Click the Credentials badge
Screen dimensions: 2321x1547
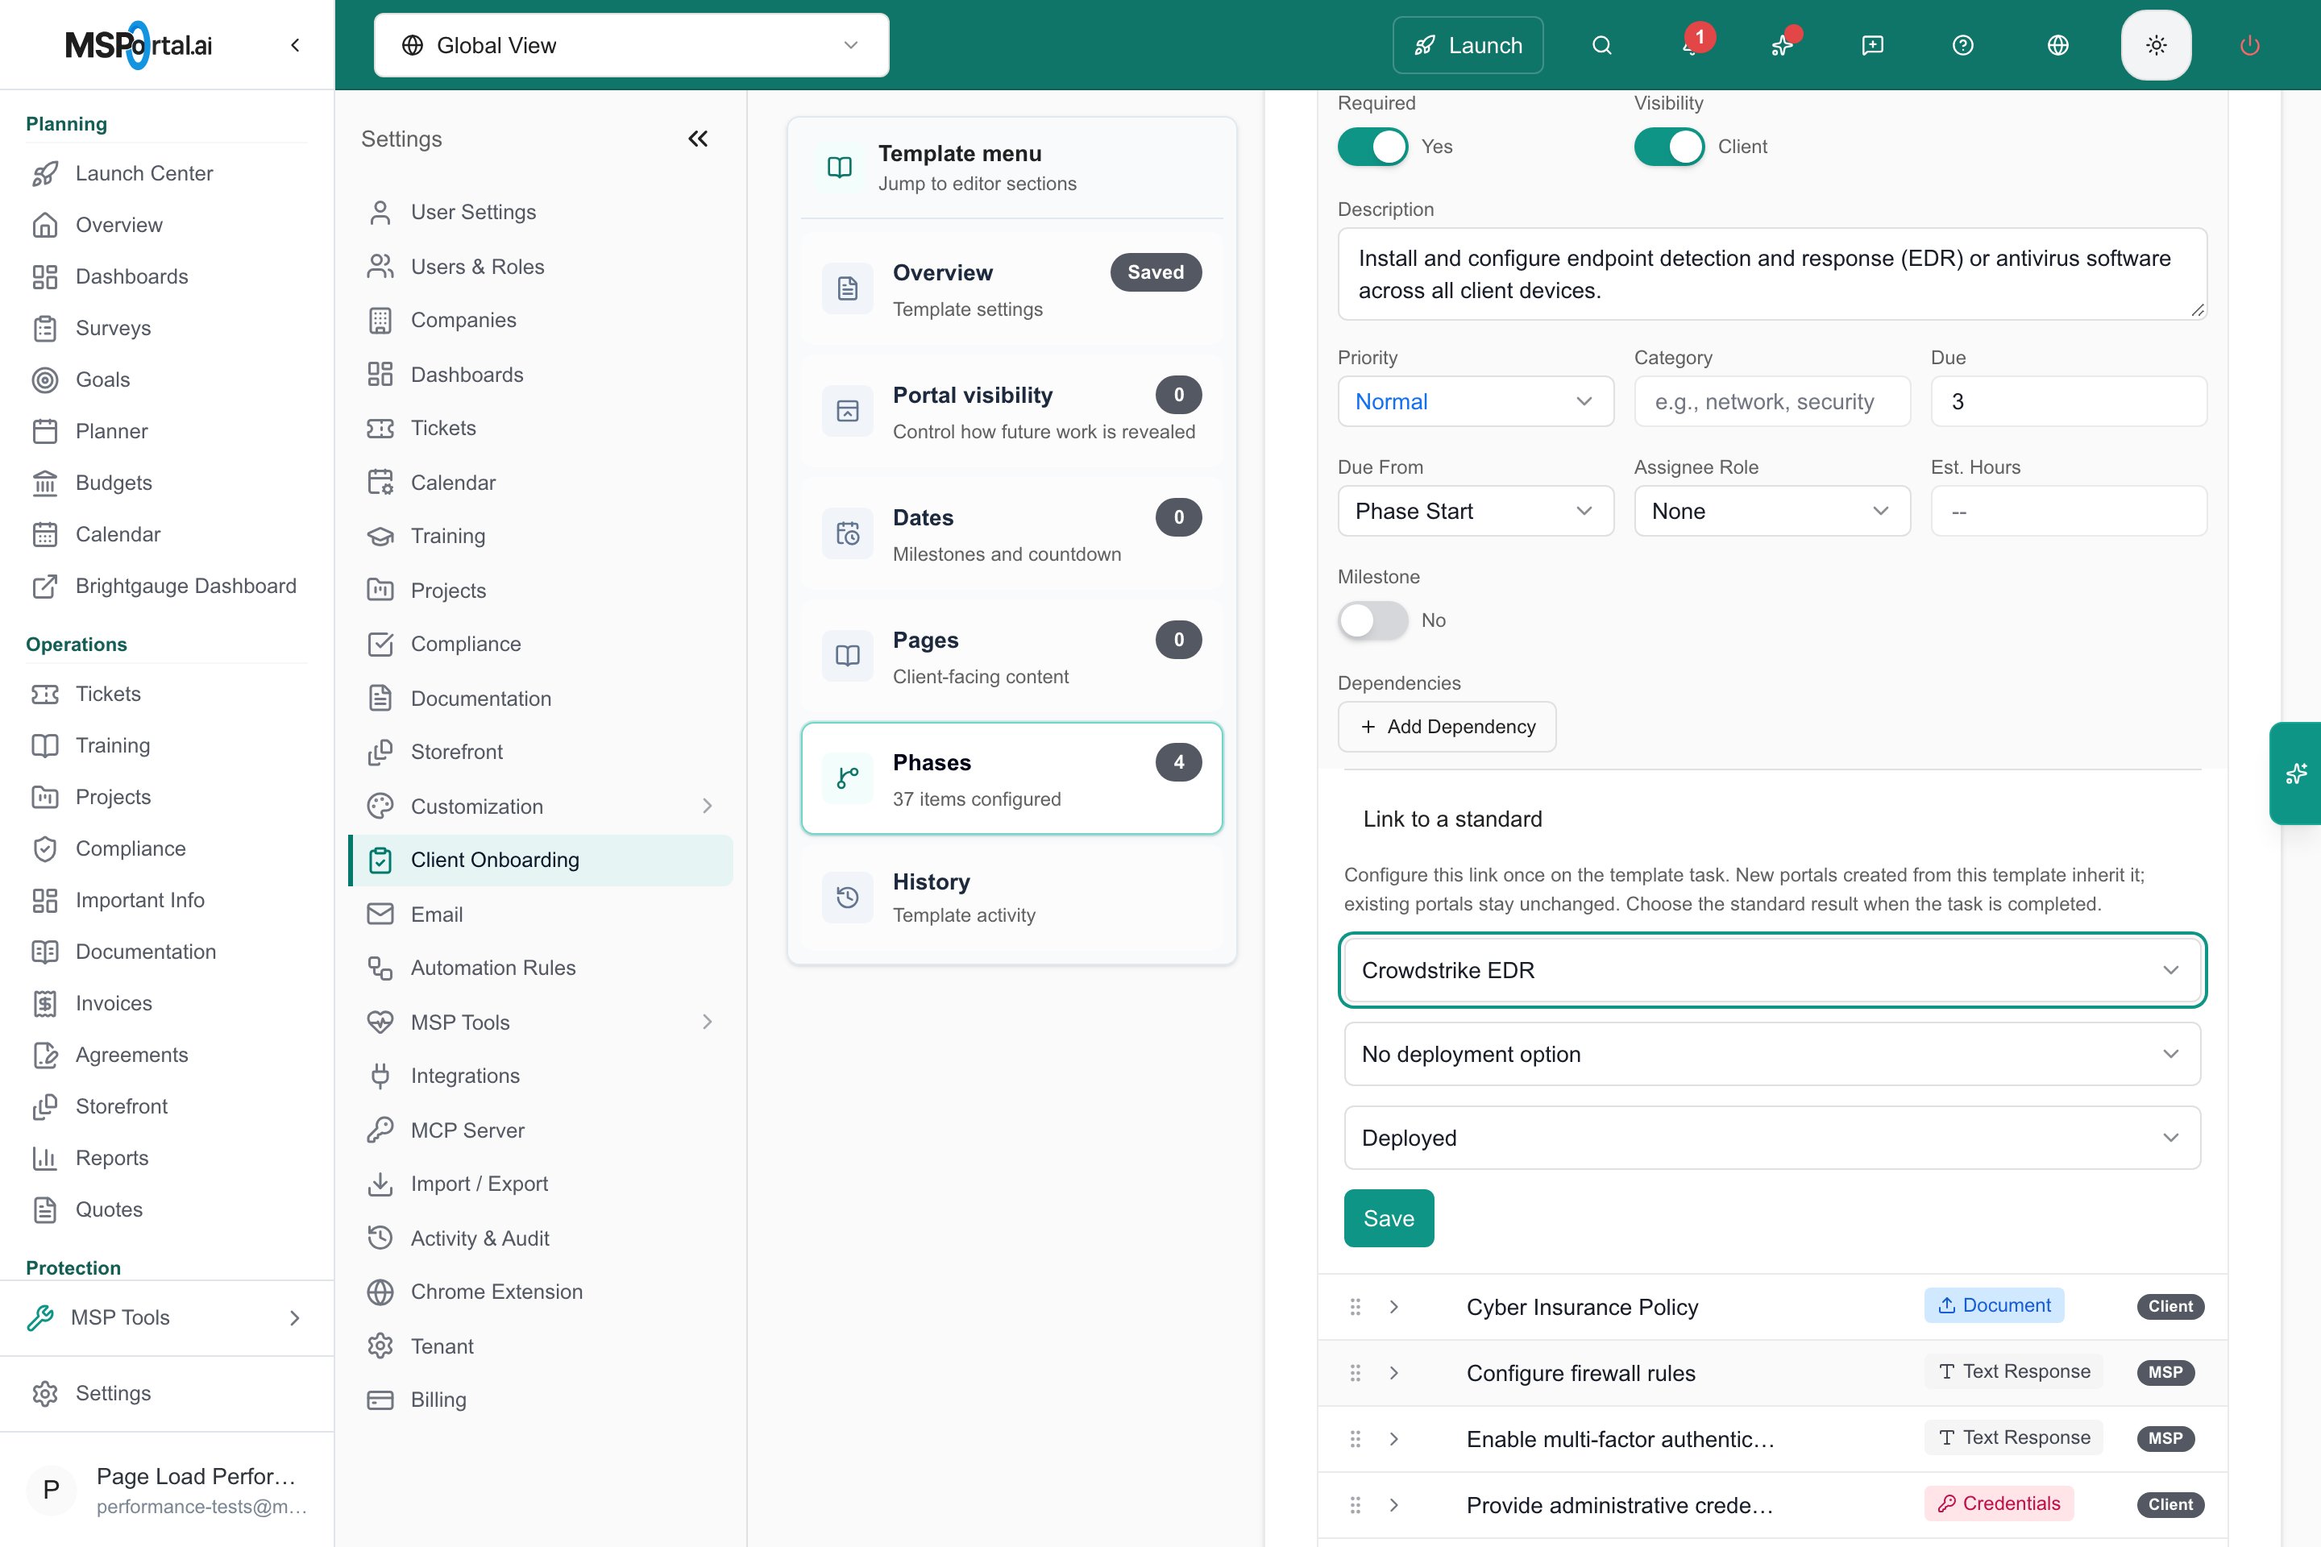pos(1999,1503)
